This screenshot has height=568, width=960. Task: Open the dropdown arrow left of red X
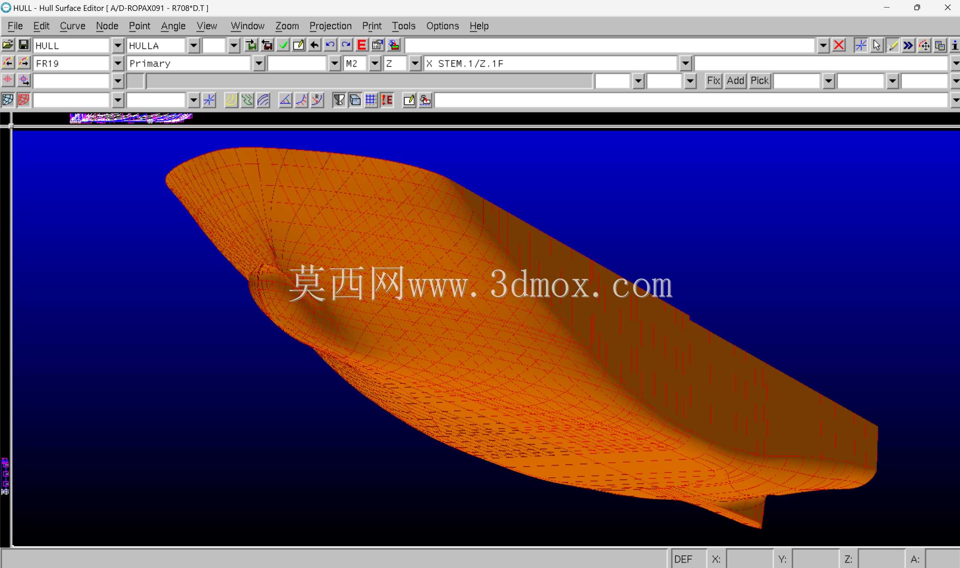click(x=823, y=46)
